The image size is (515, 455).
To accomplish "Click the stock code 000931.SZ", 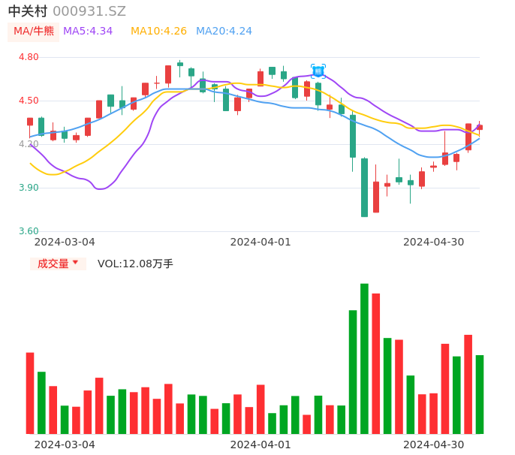I will coord(89,11).
